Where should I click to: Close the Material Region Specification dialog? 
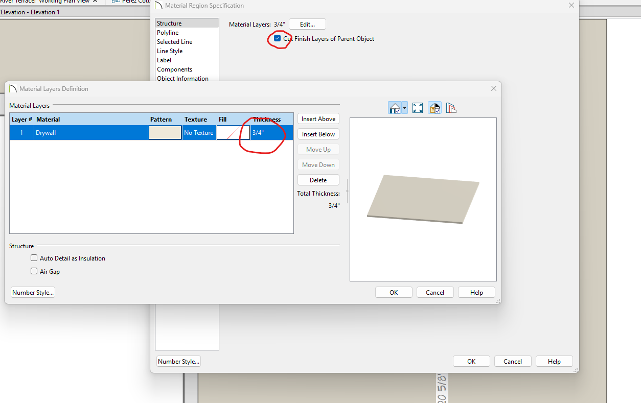571,5
